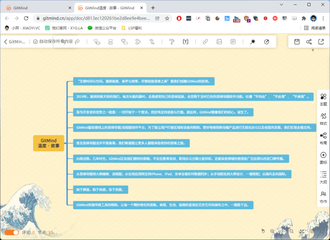330x240 pixels.
Task: Switch to the first GitMind browser tab
Action: coord(39,8)
